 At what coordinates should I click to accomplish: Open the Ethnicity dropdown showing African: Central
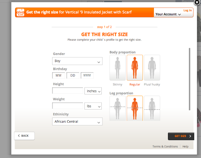coord(77,121)
